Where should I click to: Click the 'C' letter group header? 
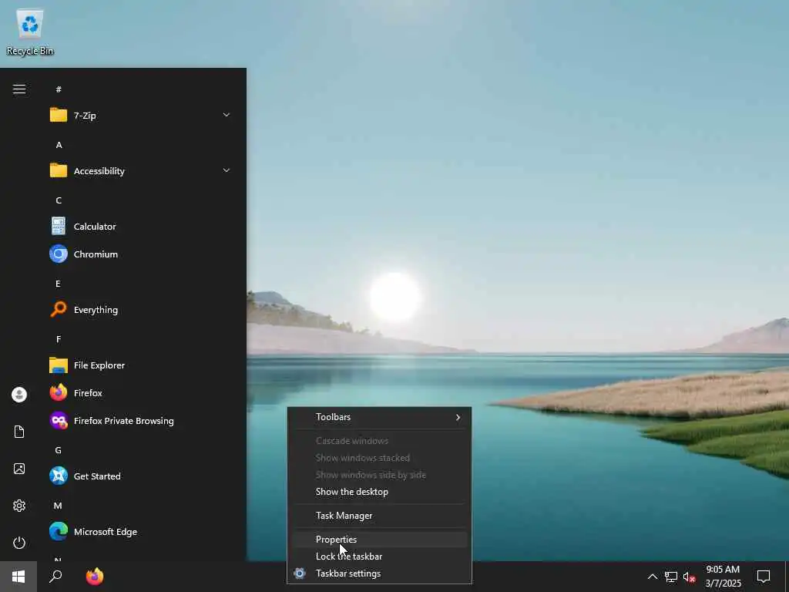coord(59,200)
